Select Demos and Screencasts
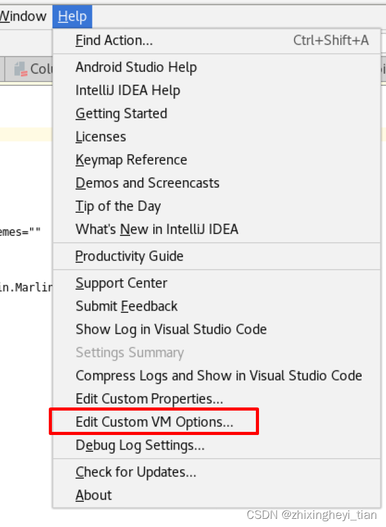 [x=216, y=183]
